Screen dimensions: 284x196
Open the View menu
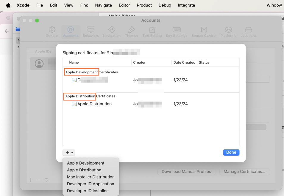coord(69,5)
